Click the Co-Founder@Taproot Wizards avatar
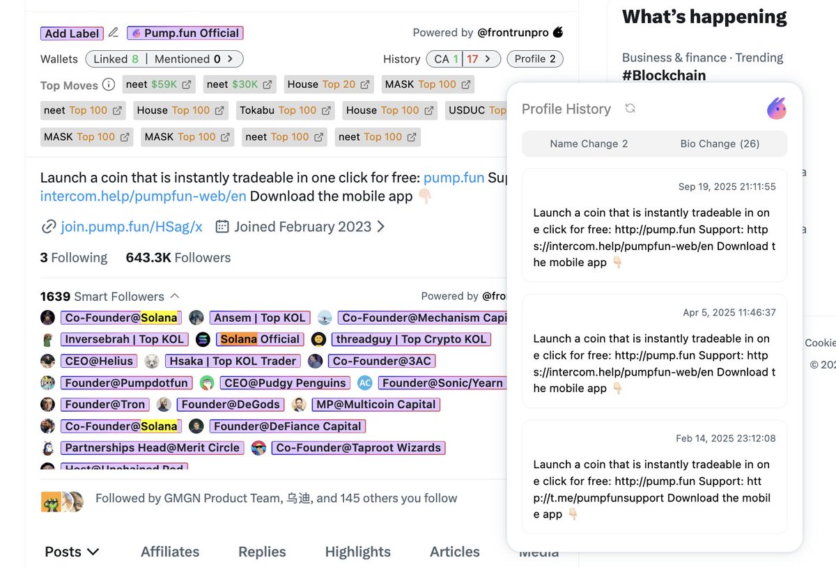The height and width of the screenshot is (567, 836). pos(259,447)
